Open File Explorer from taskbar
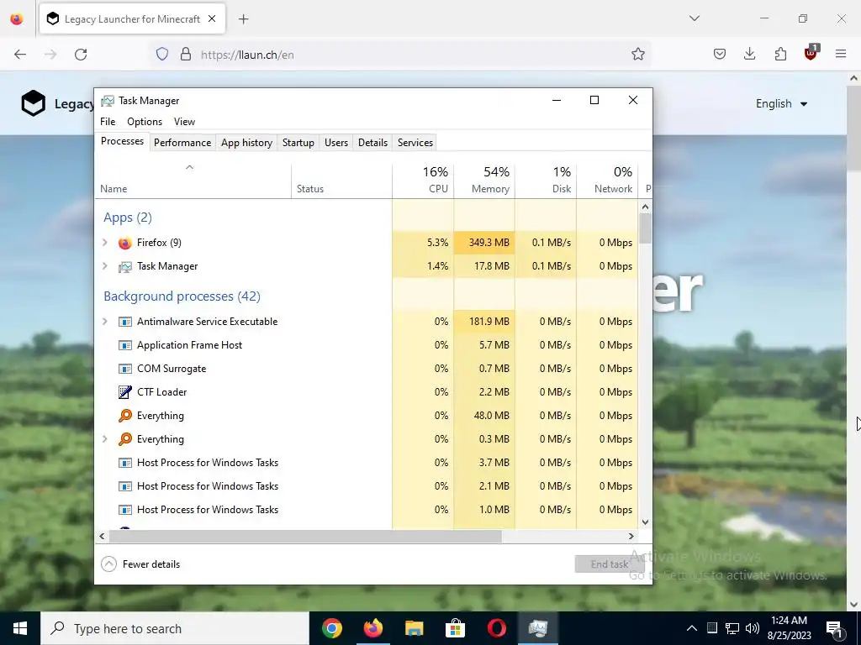Image resolution: width=861 pixels, height=645 pixels. coord(414,628)
